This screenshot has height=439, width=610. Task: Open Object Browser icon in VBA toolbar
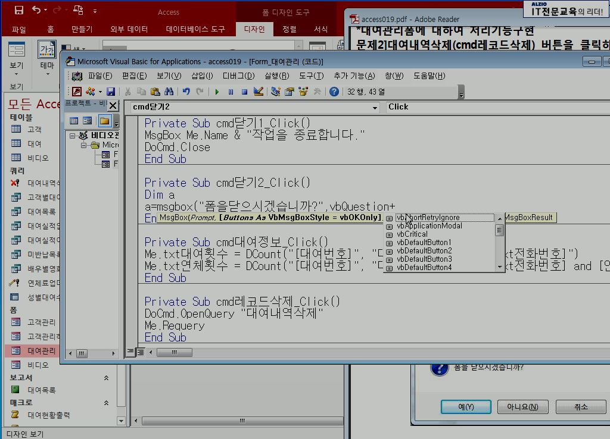tap(303, 92)
